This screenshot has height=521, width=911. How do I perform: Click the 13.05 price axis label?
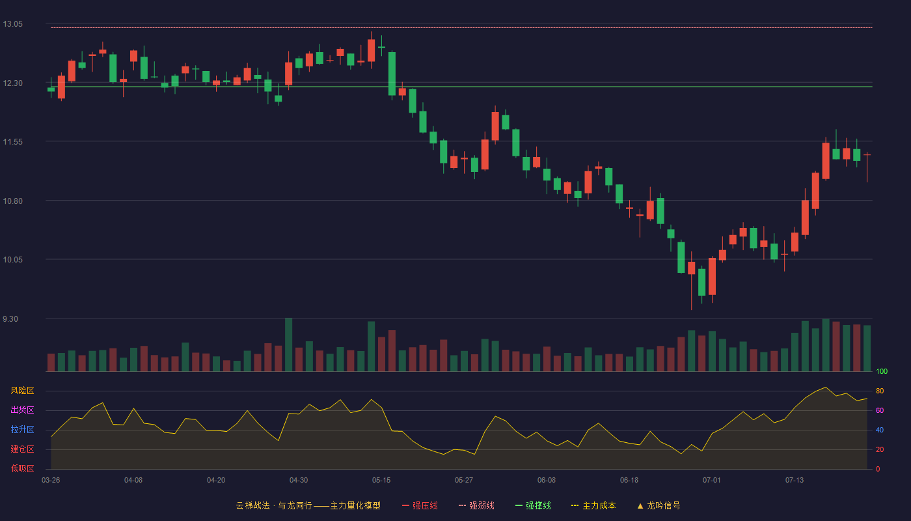coord(13,24)
